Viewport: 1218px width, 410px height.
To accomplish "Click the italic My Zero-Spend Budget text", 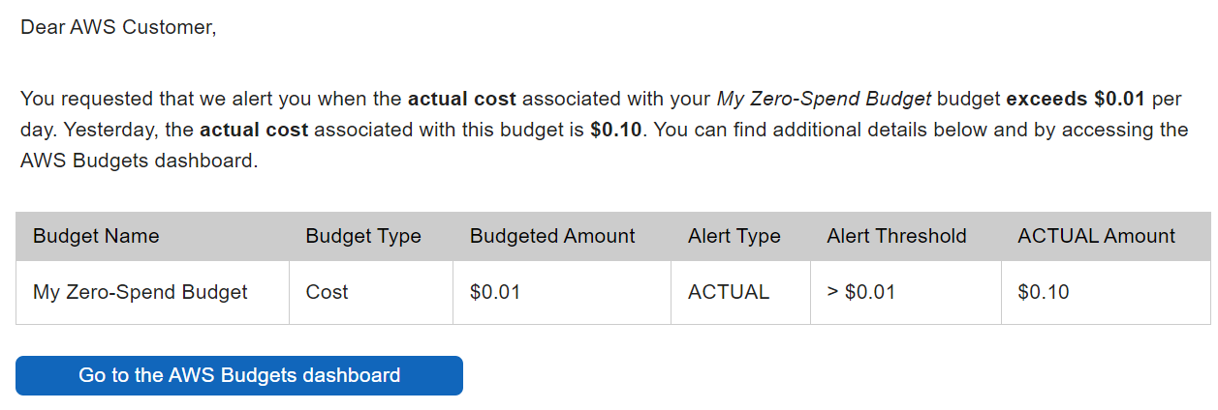I will [x=824, y=99].
